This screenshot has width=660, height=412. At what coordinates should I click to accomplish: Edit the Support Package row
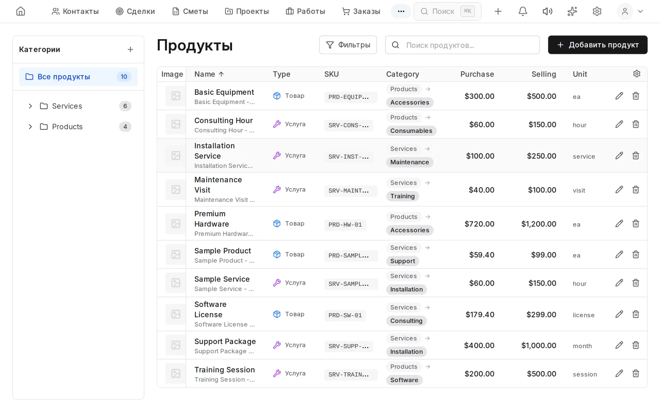click(619, 345)
